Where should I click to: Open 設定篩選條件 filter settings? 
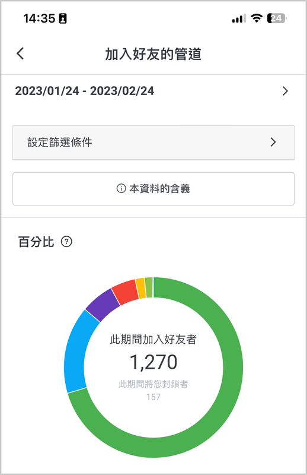(153, 142)
